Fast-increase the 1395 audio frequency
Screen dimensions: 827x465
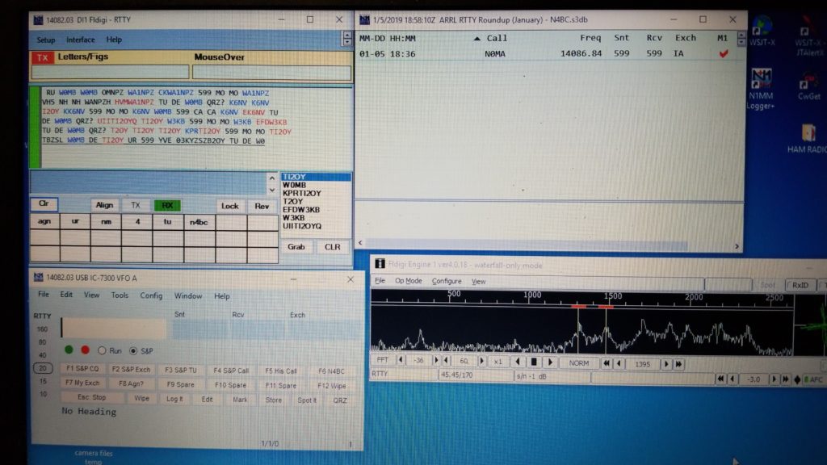(x=678, y=364)
